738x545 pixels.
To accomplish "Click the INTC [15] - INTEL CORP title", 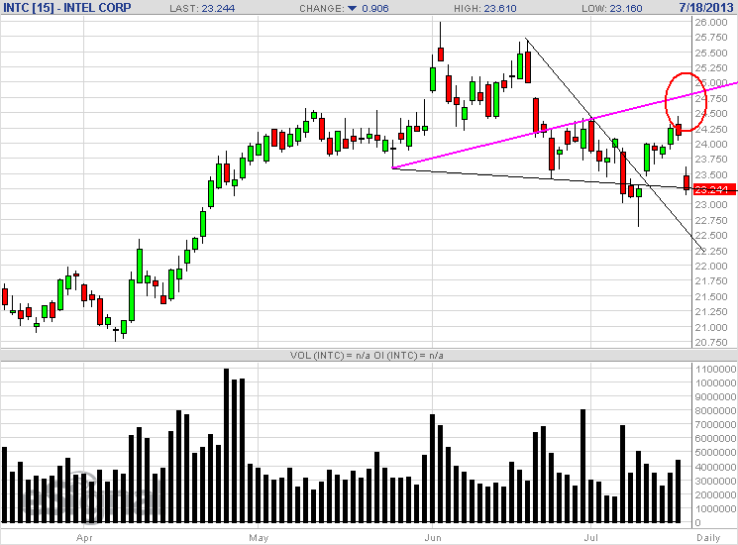I will coord(66,8).
